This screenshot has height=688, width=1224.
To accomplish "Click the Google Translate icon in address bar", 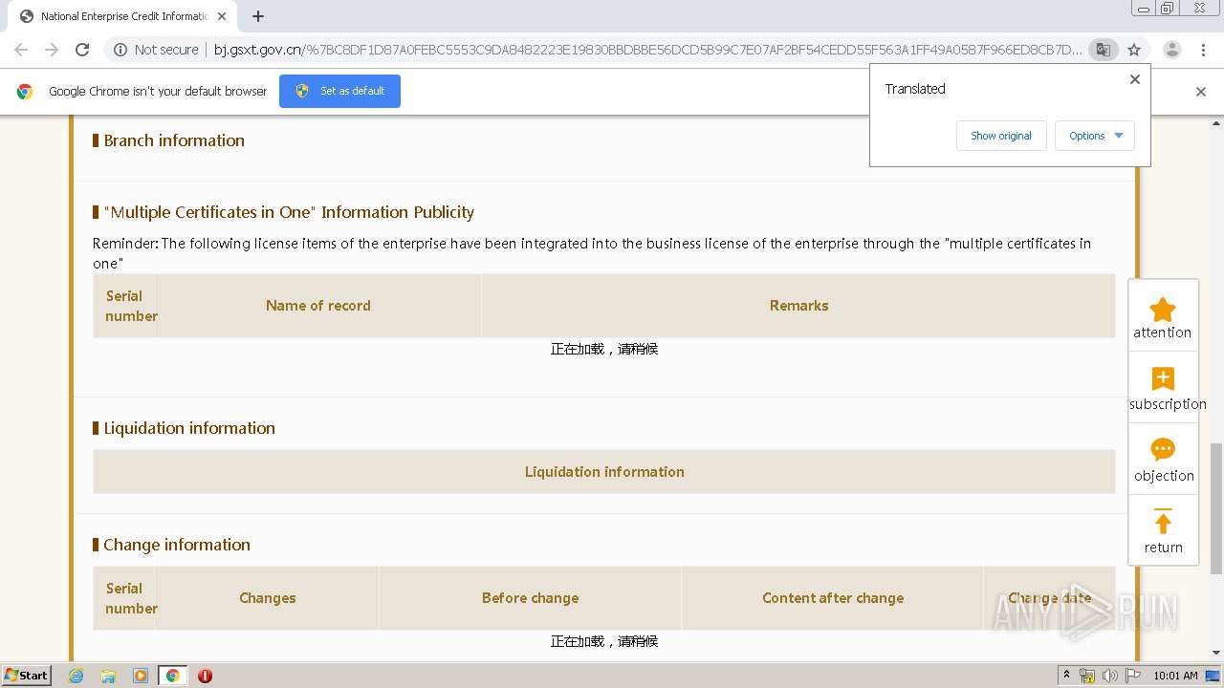I will 1103,50.
